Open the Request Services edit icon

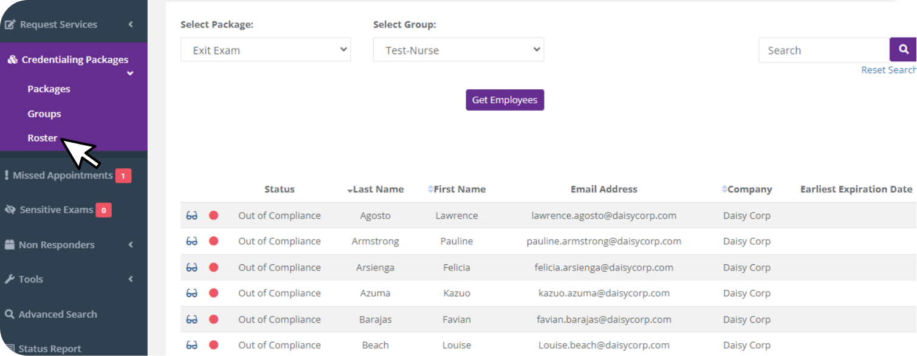tap(10, 25)
